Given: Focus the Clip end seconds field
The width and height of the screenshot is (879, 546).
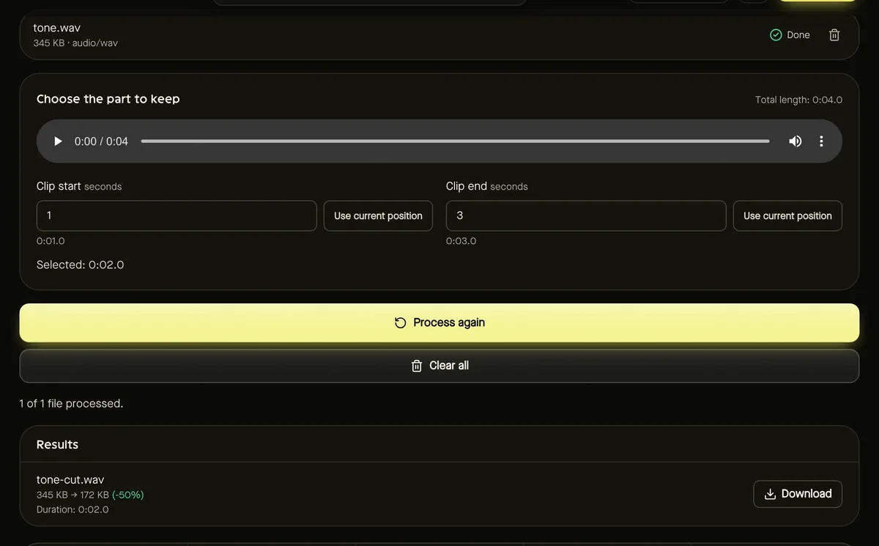Looking at the screenshot, I should click(586, 215).
